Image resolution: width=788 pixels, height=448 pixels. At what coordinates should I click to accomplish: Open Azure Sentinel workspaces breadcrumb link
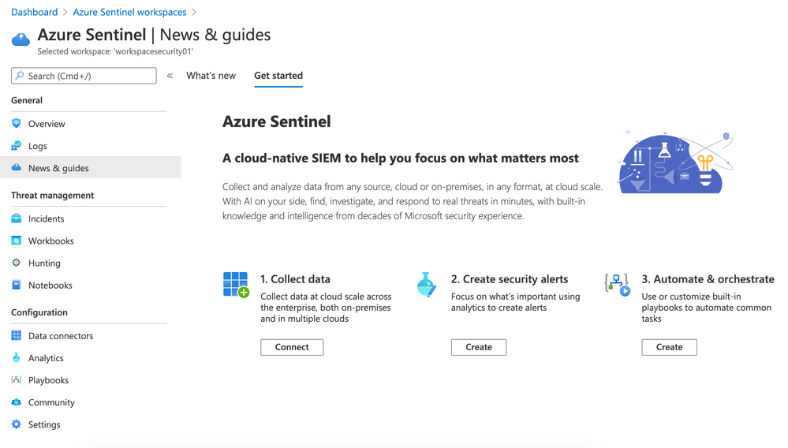click(x=129, y=12)
